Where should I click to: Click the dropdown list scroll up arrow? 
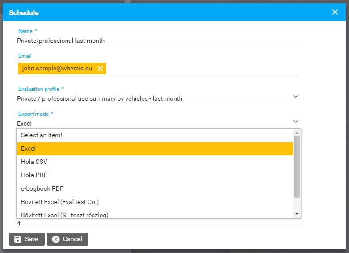pyautogui.click(x=297, y=133)
